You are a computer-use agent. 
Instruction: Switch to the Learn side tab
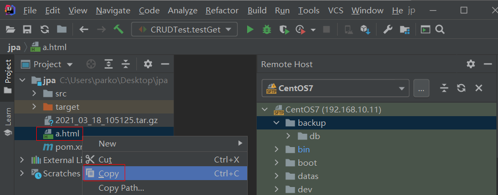[7, 121]
